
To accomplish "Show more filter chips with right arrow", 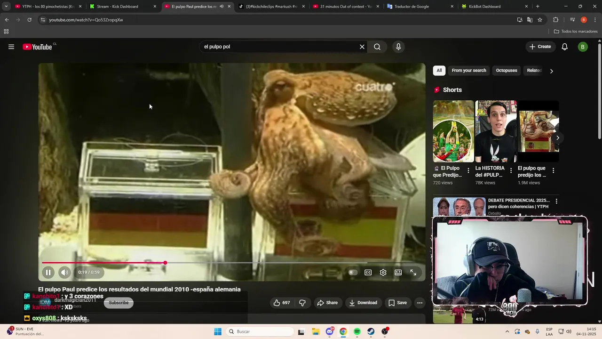I will point(552,71).
